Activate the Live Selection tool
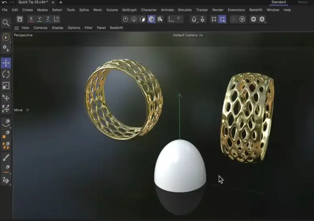 (6, 37)
